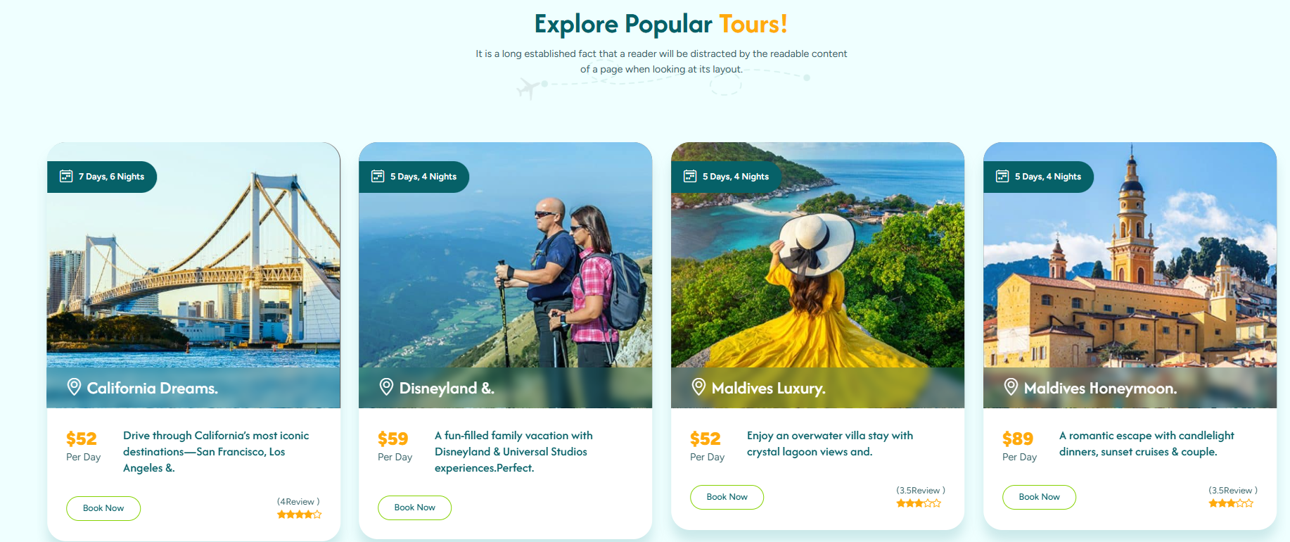Viewport: 1290px width, 542px height.
Task: Open the California Dreams tour title
Action: [153, 388]
